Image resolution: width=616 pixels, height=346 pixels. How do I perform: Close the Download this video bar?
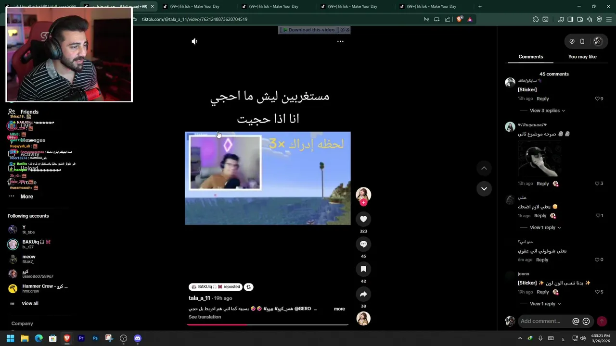tap(347, 30)
